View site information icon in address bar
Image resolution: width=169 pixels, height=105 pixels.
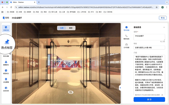(x=16, y=7)
